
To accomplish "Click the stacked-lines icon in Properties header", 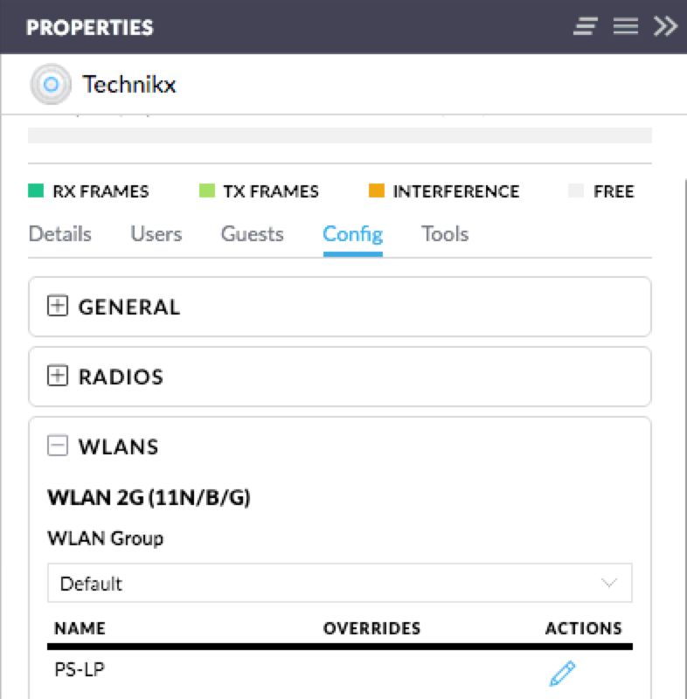I will pos(585,27).
